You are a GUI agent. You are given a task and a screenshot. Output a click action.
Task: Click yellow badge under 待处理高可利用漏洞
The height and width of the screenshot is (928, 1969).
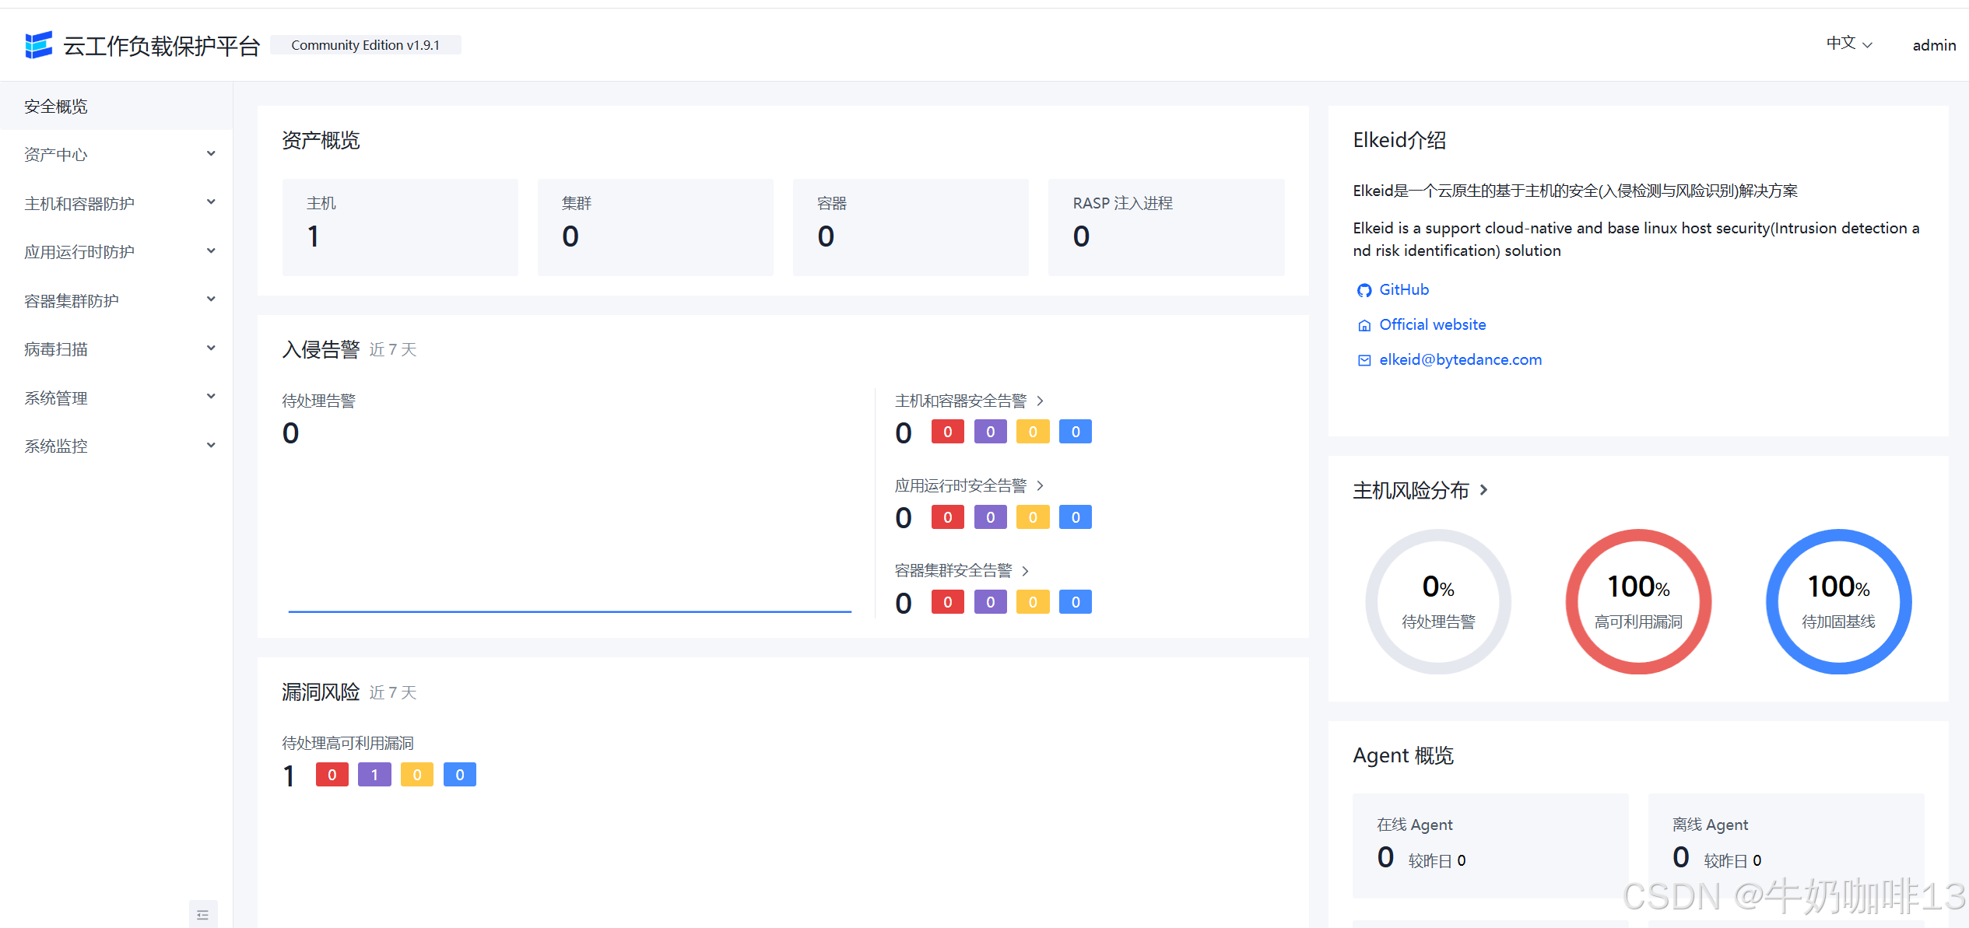point(417,775)
